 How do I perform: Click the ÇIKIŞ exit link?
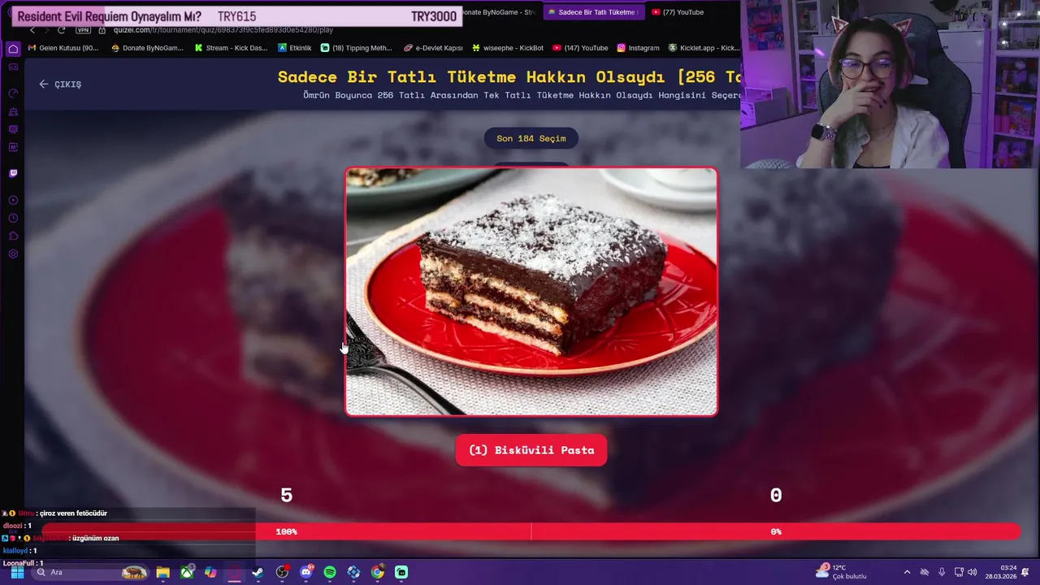tap(60, 84)
